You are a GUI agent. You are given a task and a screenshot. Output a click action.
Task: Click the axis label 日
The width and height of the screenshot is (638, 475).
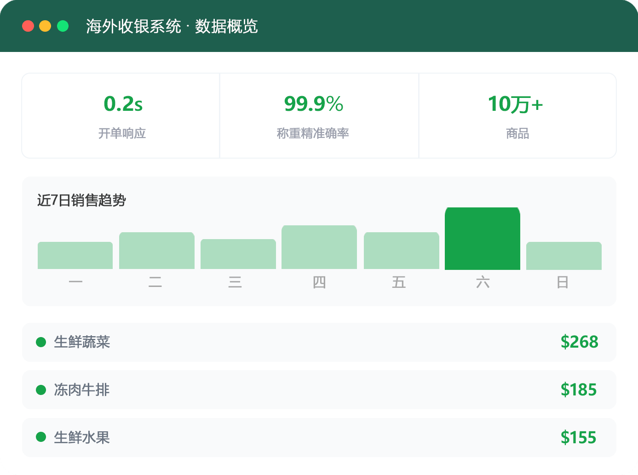[x=563, y=282]
